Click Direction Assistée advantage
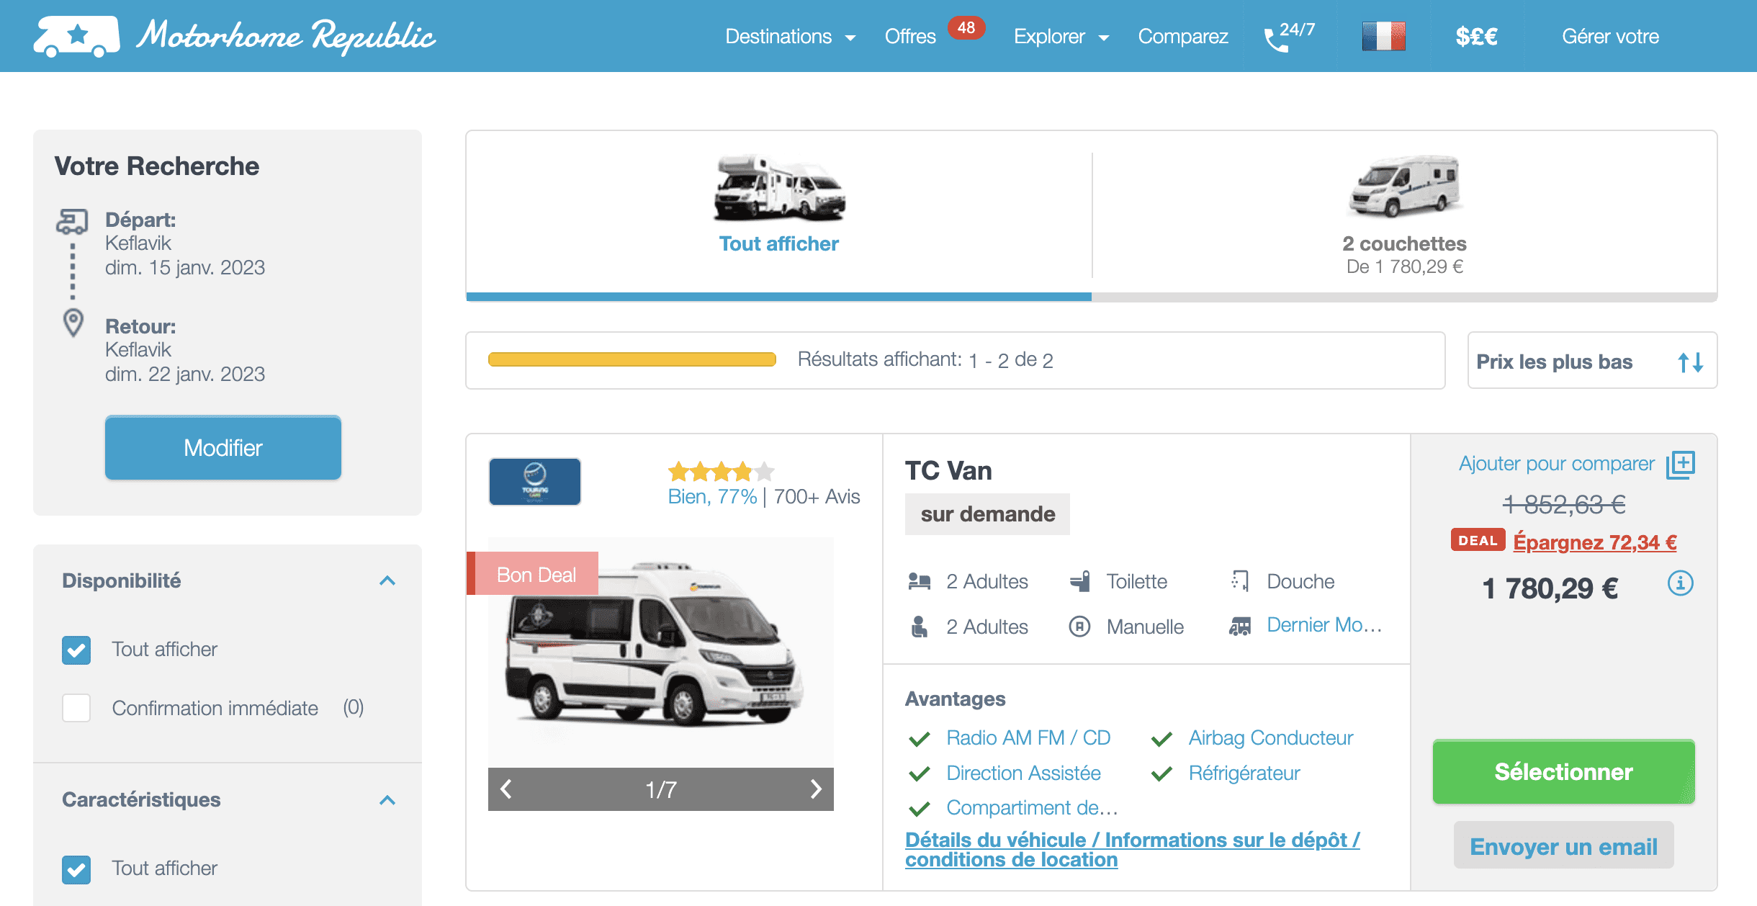 click(x=1023, y=773)
